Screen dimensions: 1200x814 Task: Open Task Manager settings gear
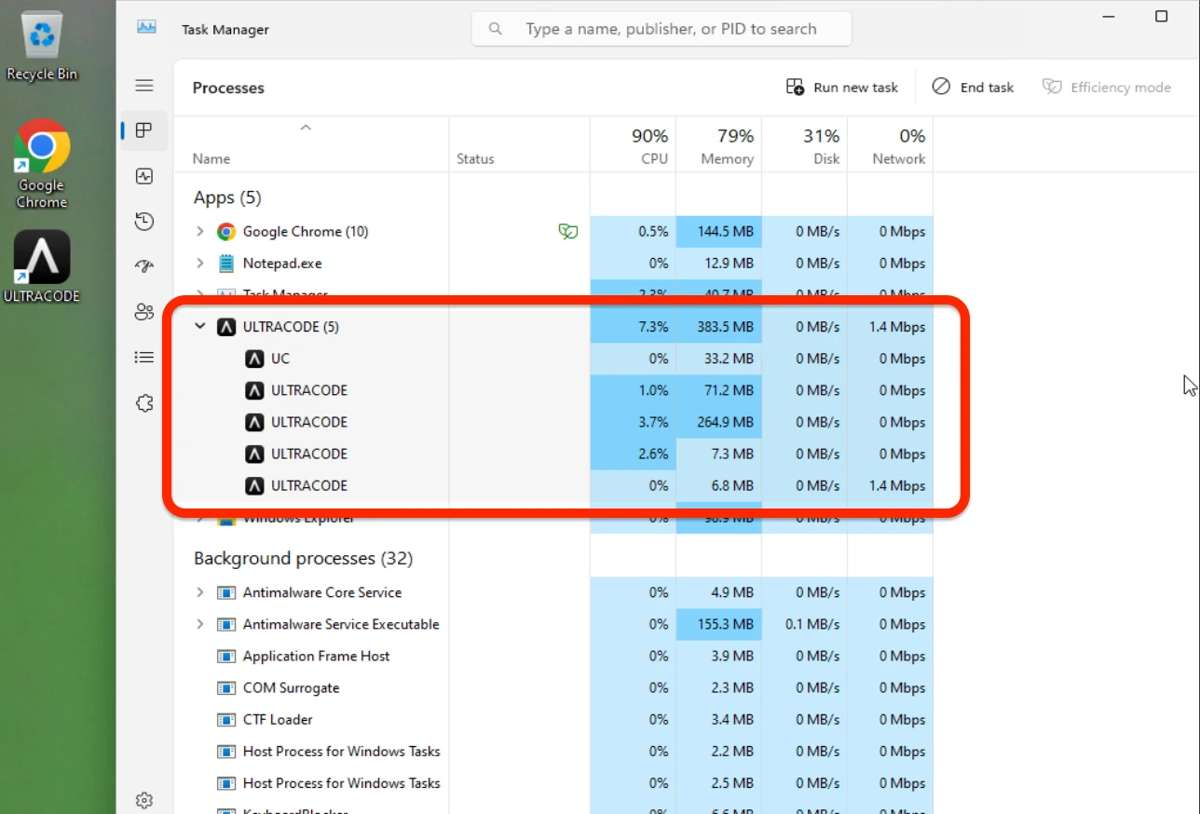[144, 800]
